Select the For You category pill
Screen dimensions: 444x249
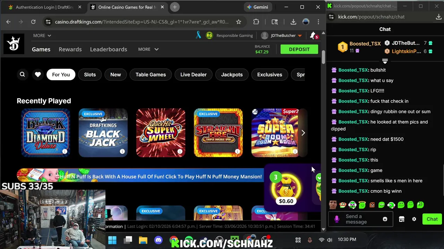(61, 74)
